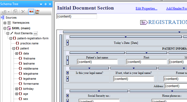Viewport: 187px width, 102px height.
Task: Select the Sources root icon
Action: click(3, 18)
